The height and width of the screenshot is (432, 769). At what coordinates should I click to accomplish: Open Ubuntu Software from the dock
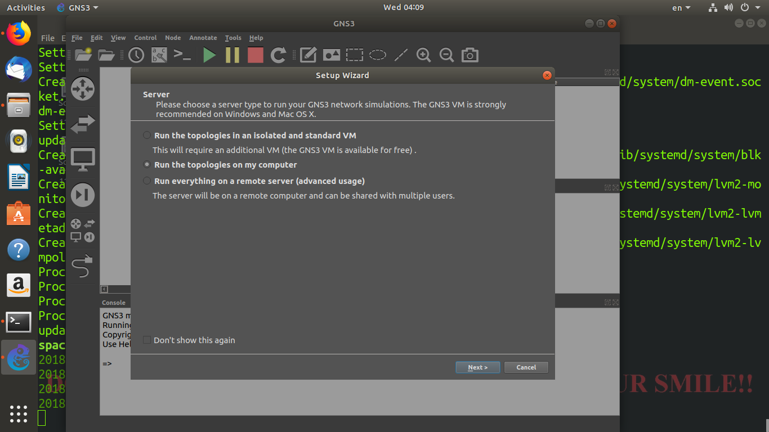pyautogui.click(x=19, y=214)
